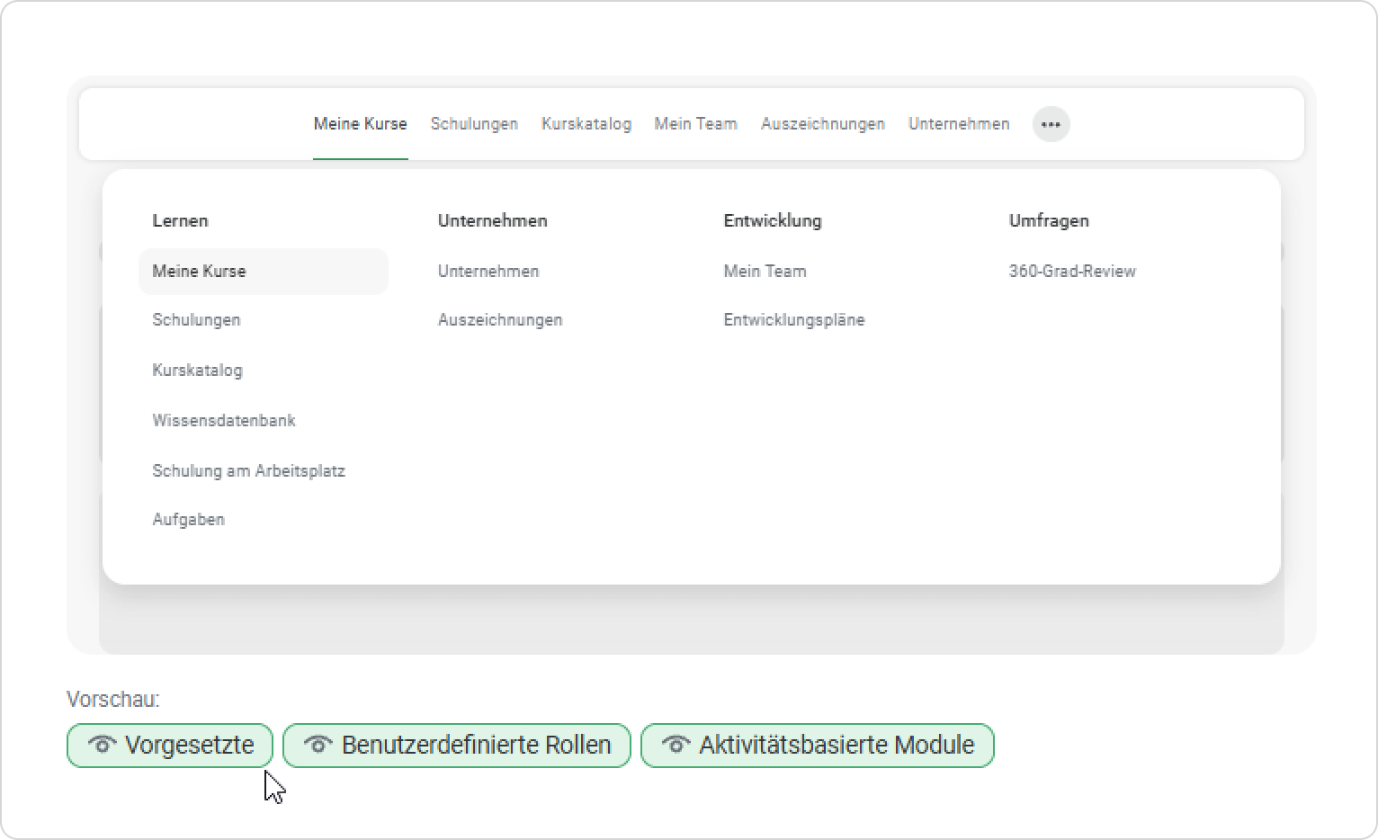This screenshot has width=1378, height=840.
Task: Open 360-Grad-Review under Umfragen
Action: (x=1072, y=272)
